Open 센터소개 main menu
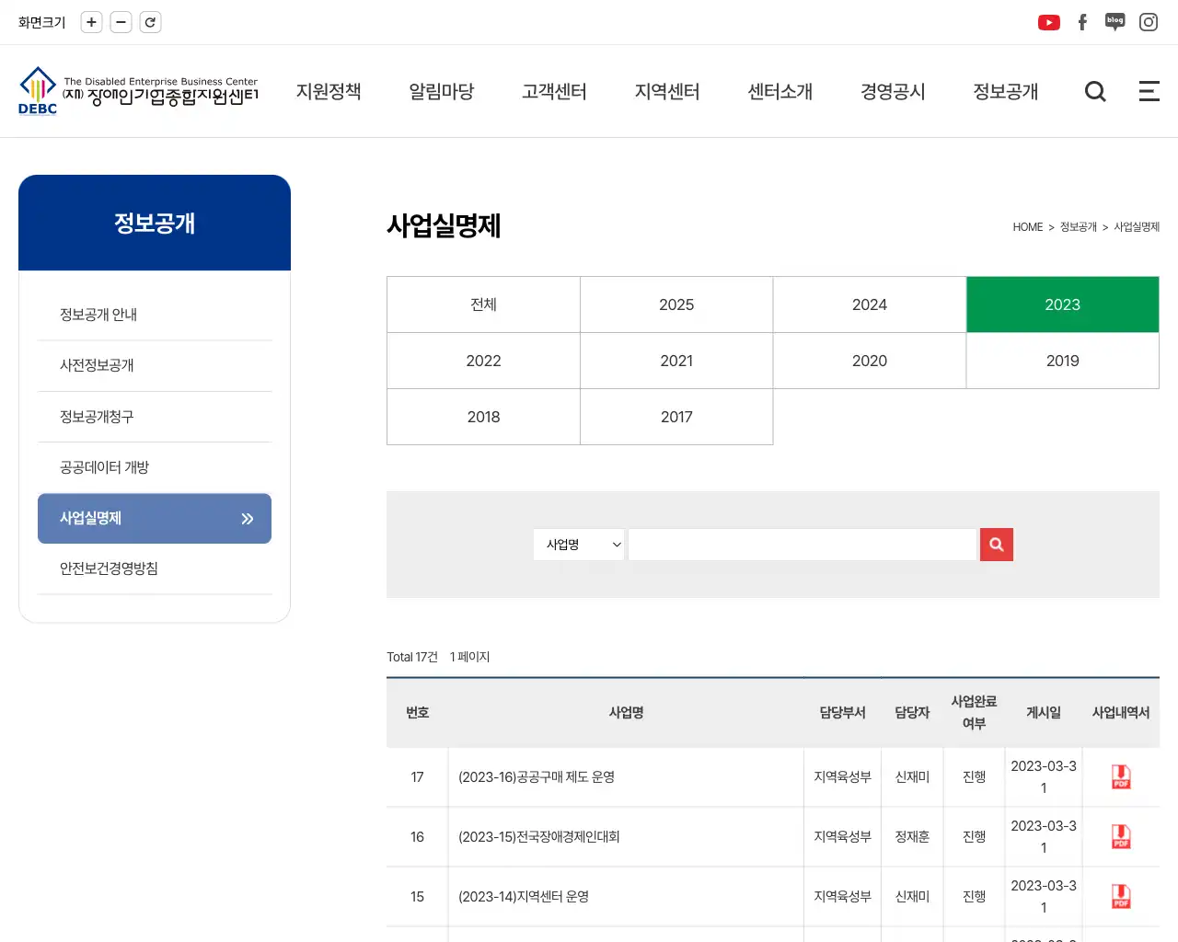Screen dimensions: 1178x942 point(780,91)
